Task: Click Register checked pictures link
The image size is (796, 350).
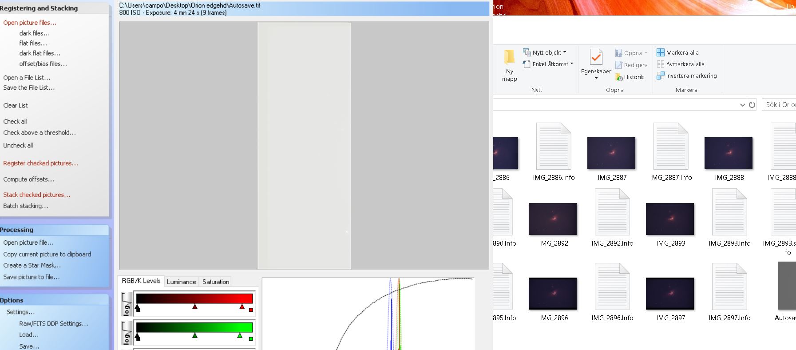Action: [x=40, y=163]
